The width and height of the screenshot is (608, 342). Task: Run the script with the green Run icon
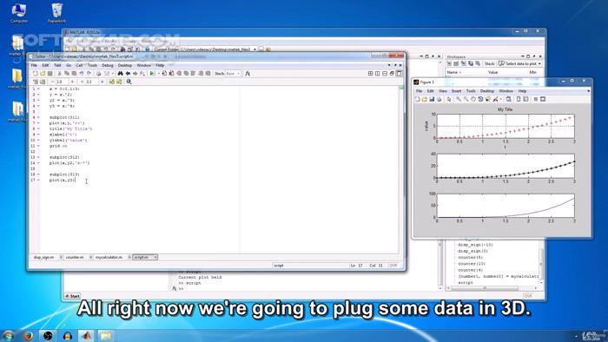(x=152, y=73)
